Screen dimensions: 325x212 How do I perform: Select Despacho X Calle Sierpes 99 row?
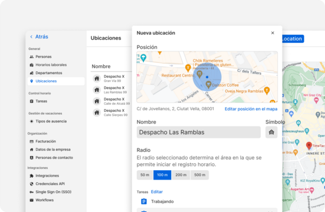tap(111, 112)
